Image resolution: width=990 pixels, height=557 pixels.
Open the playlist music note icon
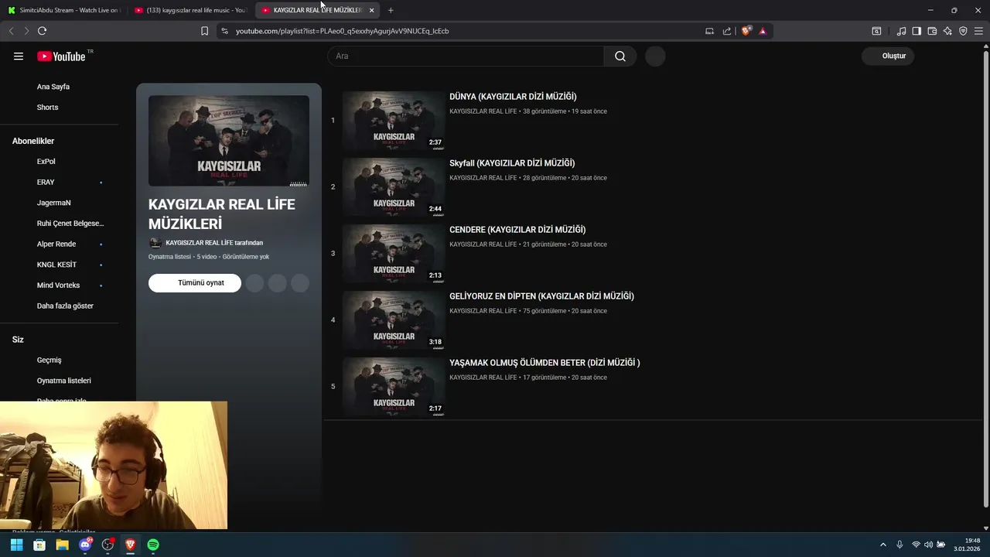click(901, 31)
